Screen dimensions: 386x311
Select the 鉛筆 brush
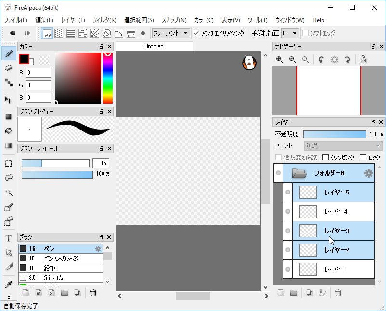coord(61,268)
